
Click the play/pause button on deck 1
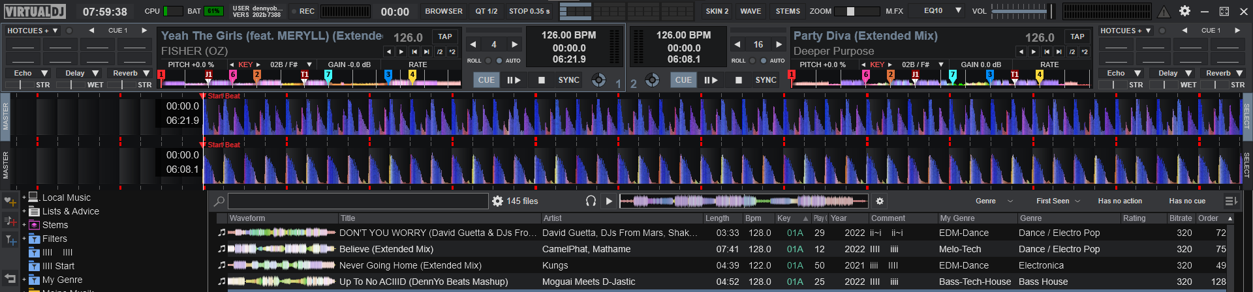point(514,80)
